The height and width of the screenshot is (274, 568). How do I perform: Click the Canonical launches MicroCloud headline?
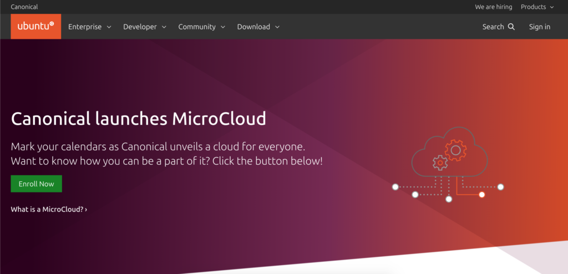click(138, 119)
